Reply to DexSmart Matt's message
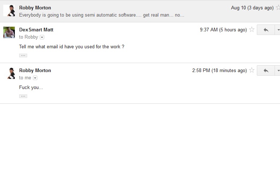The image size is (280, 173). pos(266,30)
